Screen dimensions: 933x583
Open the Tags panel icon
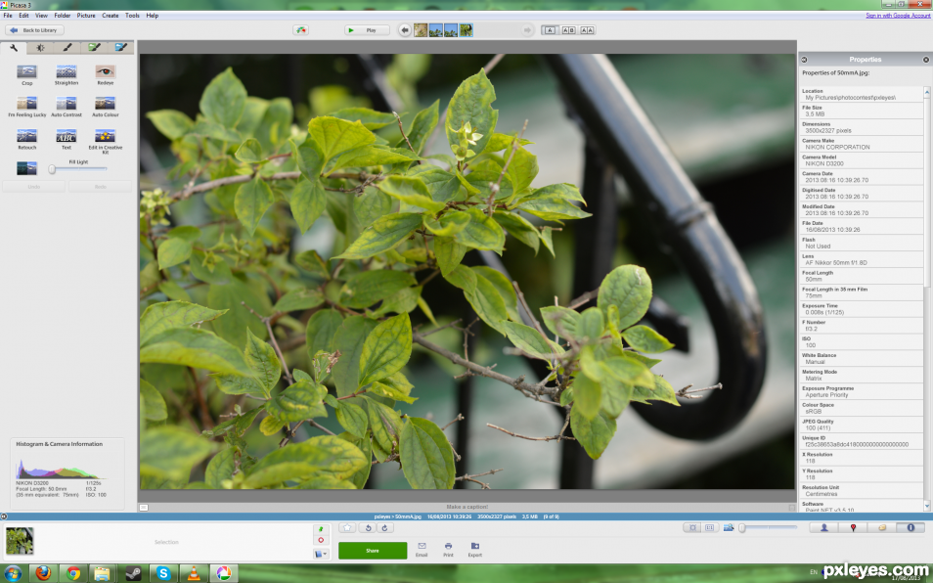coord(882,527)
